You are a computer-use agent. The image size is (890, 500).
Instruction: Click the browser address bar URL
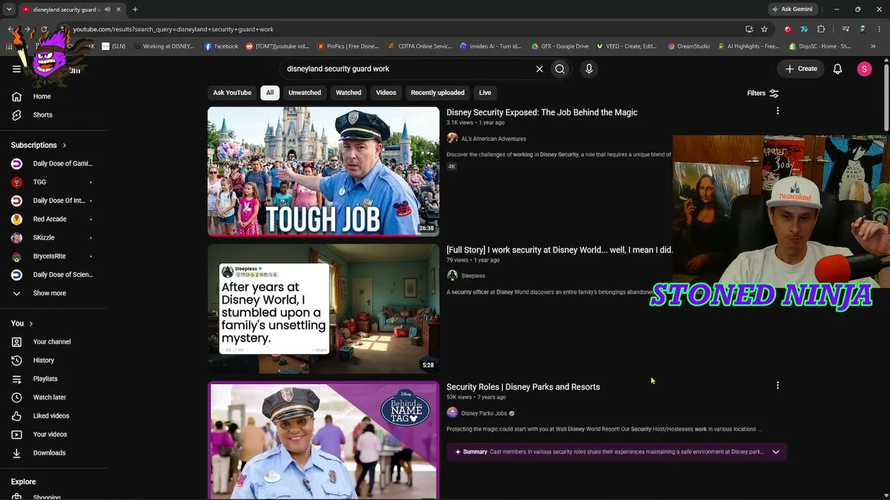pyautogui.click(x=173, y=29)
